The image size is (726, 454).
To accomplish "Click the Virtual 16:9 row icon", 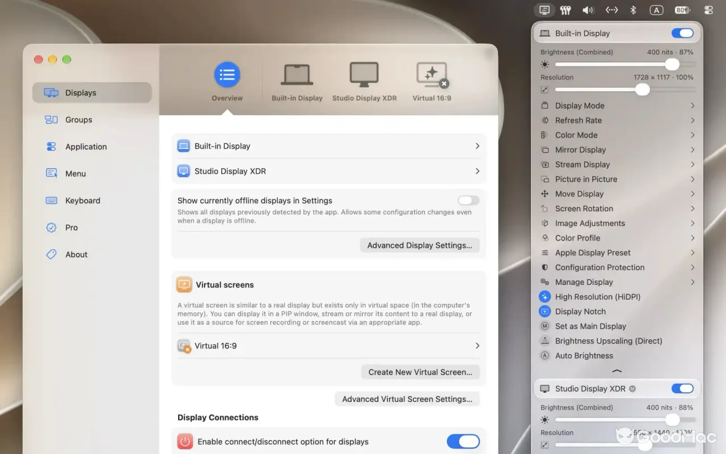I will [184, 346].
